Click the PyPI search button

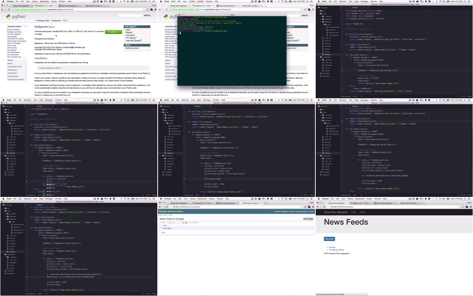[147, 15]
